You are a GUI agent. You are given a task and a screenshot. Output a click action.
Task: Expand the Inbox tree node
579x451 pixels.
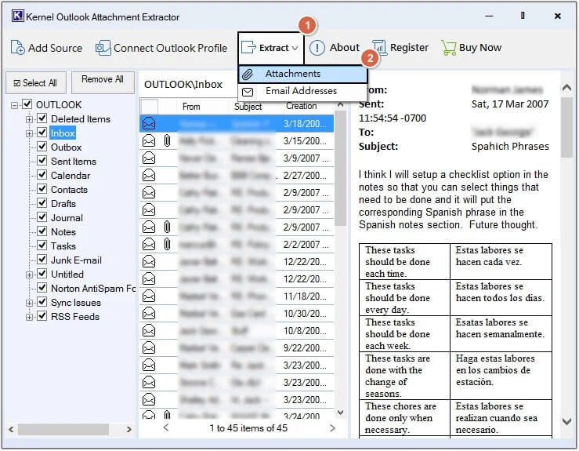tap(29, 133)
